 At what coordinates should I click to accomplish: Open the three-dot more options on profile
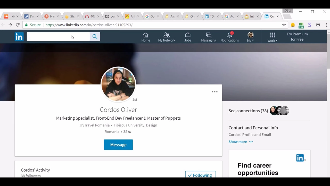click(215, 92)
